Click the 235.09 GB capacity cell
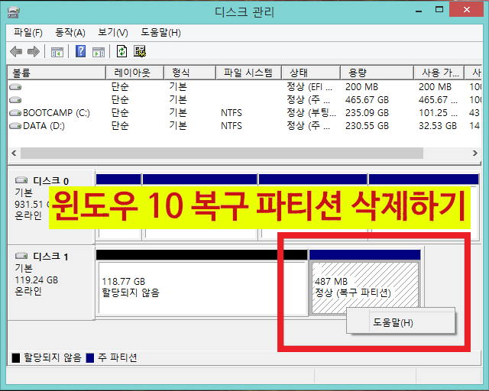 pyautogui.click(x=367, y=113)
